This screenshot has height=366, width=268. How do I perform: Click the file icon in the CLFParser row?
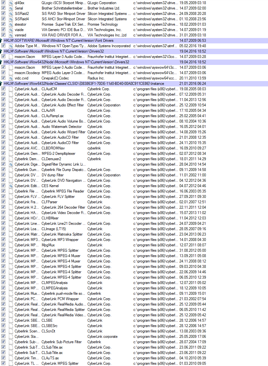(x=11, y=202)
